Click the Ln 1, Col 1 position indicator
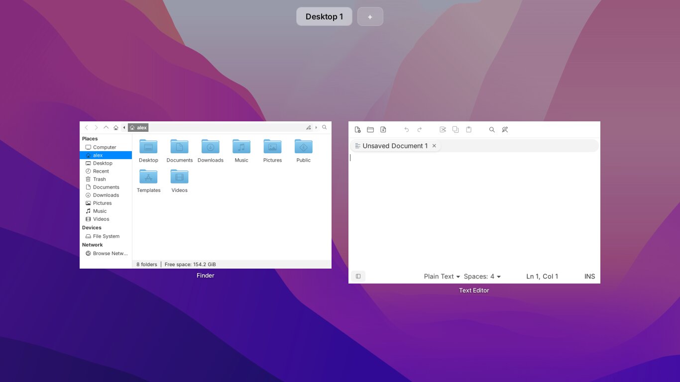The image size is (680, 382). (x=542, y=277)
